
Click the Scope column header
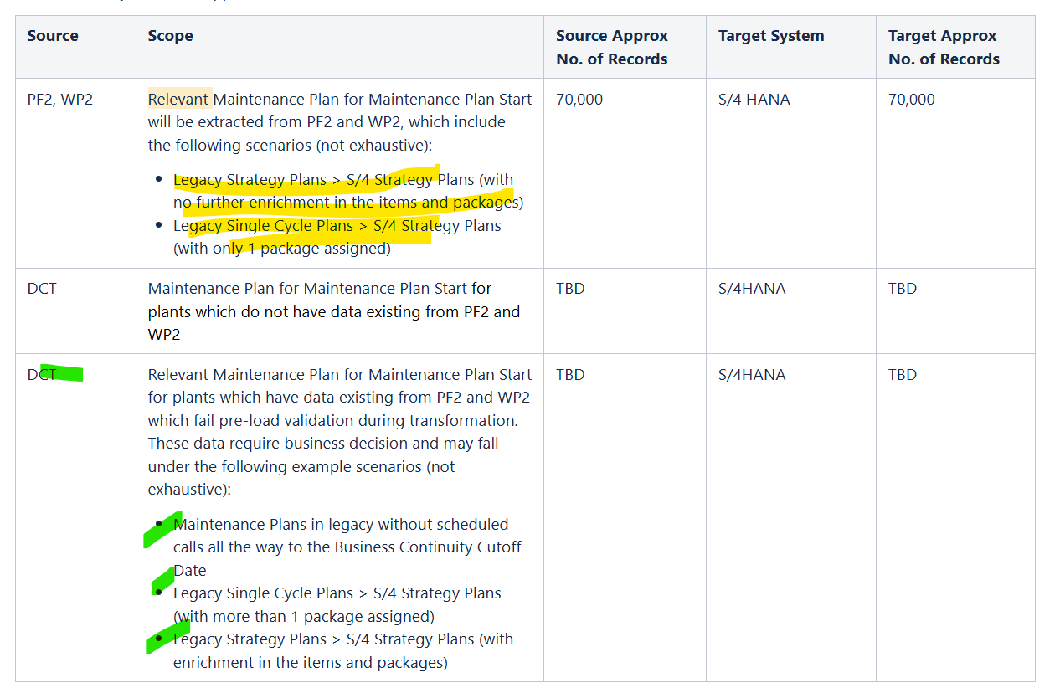coord(170,36)
